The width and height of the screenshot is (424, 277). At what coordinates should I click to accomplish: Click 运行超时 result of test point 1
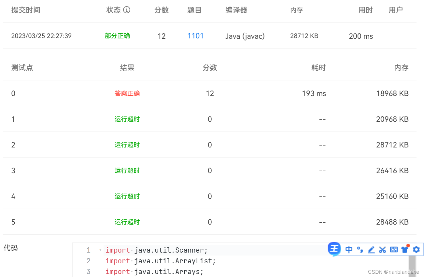pyautogui.click(x=127, y=119)
